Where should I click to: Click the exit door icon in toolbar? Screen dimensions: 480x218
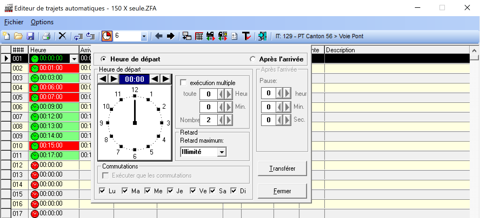click(x=262, y=36)
